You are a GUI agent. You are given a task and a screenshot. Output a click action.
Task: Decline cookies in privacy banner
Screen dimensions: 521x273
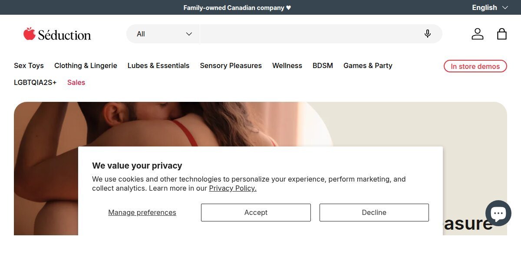[374, 212]
